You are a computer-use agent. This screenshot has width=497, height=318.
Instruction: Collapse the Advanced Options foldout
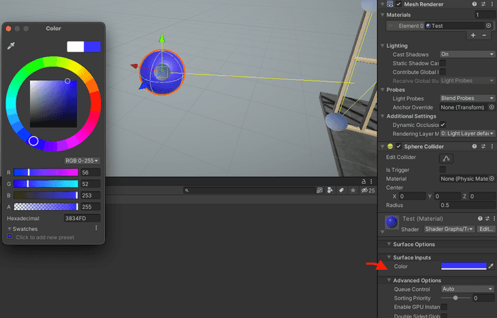tap(389, 280)
